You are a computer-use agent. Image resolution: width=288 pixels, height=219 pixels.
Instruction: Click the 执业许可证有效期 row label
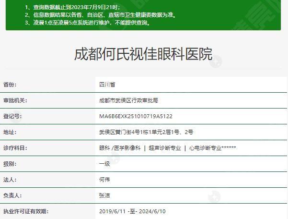26,211
